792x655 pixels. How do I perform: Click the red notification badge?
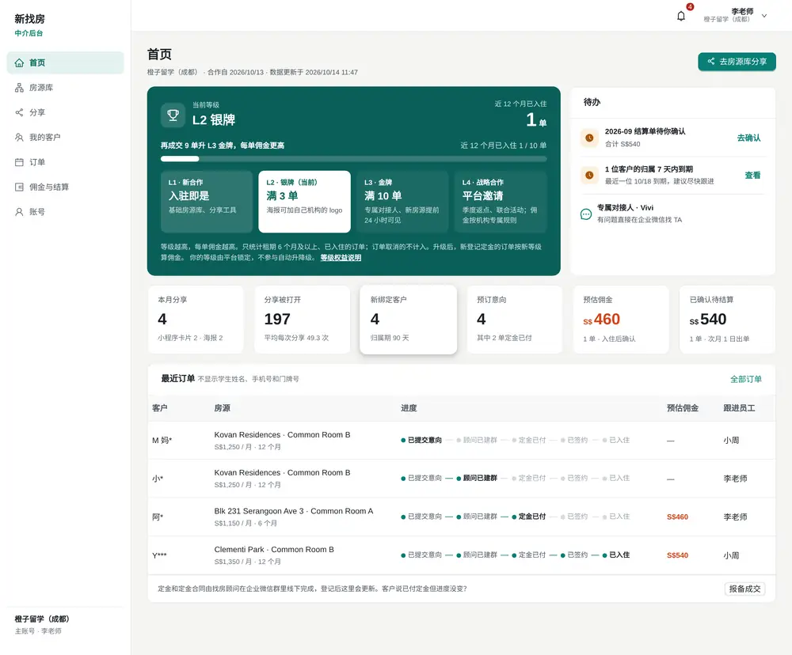coord(690,6)
